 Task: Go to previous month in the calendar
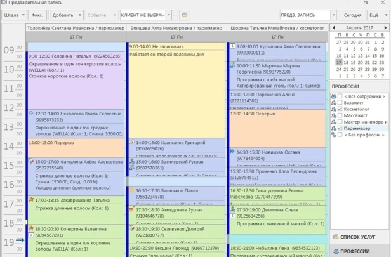coord(333,28)
